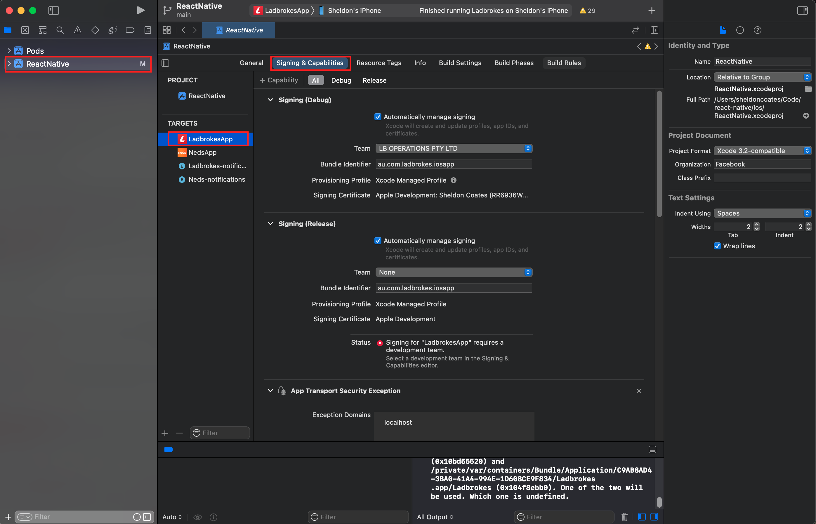
Task: Switch to the Build Settings tab
Action: click(x=460, y=63)
